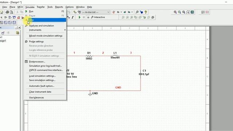This screenshot has height=131, width=233.
Task: Click the step waveform icon
Action: tap(73, 17)
